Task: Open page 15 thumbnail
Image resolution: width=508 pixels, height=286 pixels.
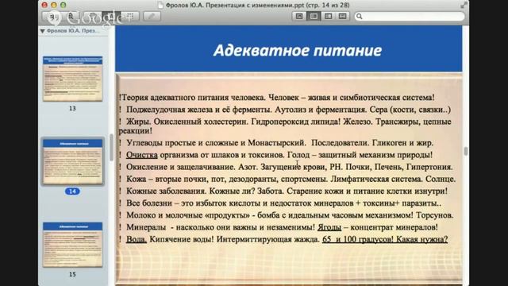Action: point(72,245)
